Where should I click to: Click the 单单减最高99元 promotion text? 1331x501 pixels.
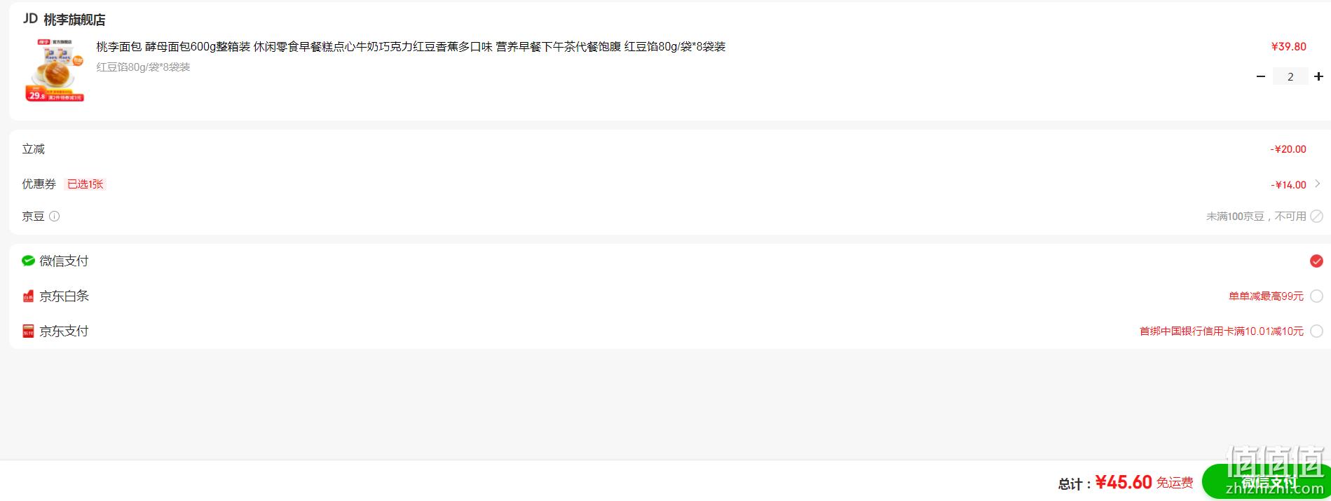(x=1266, y=296)
